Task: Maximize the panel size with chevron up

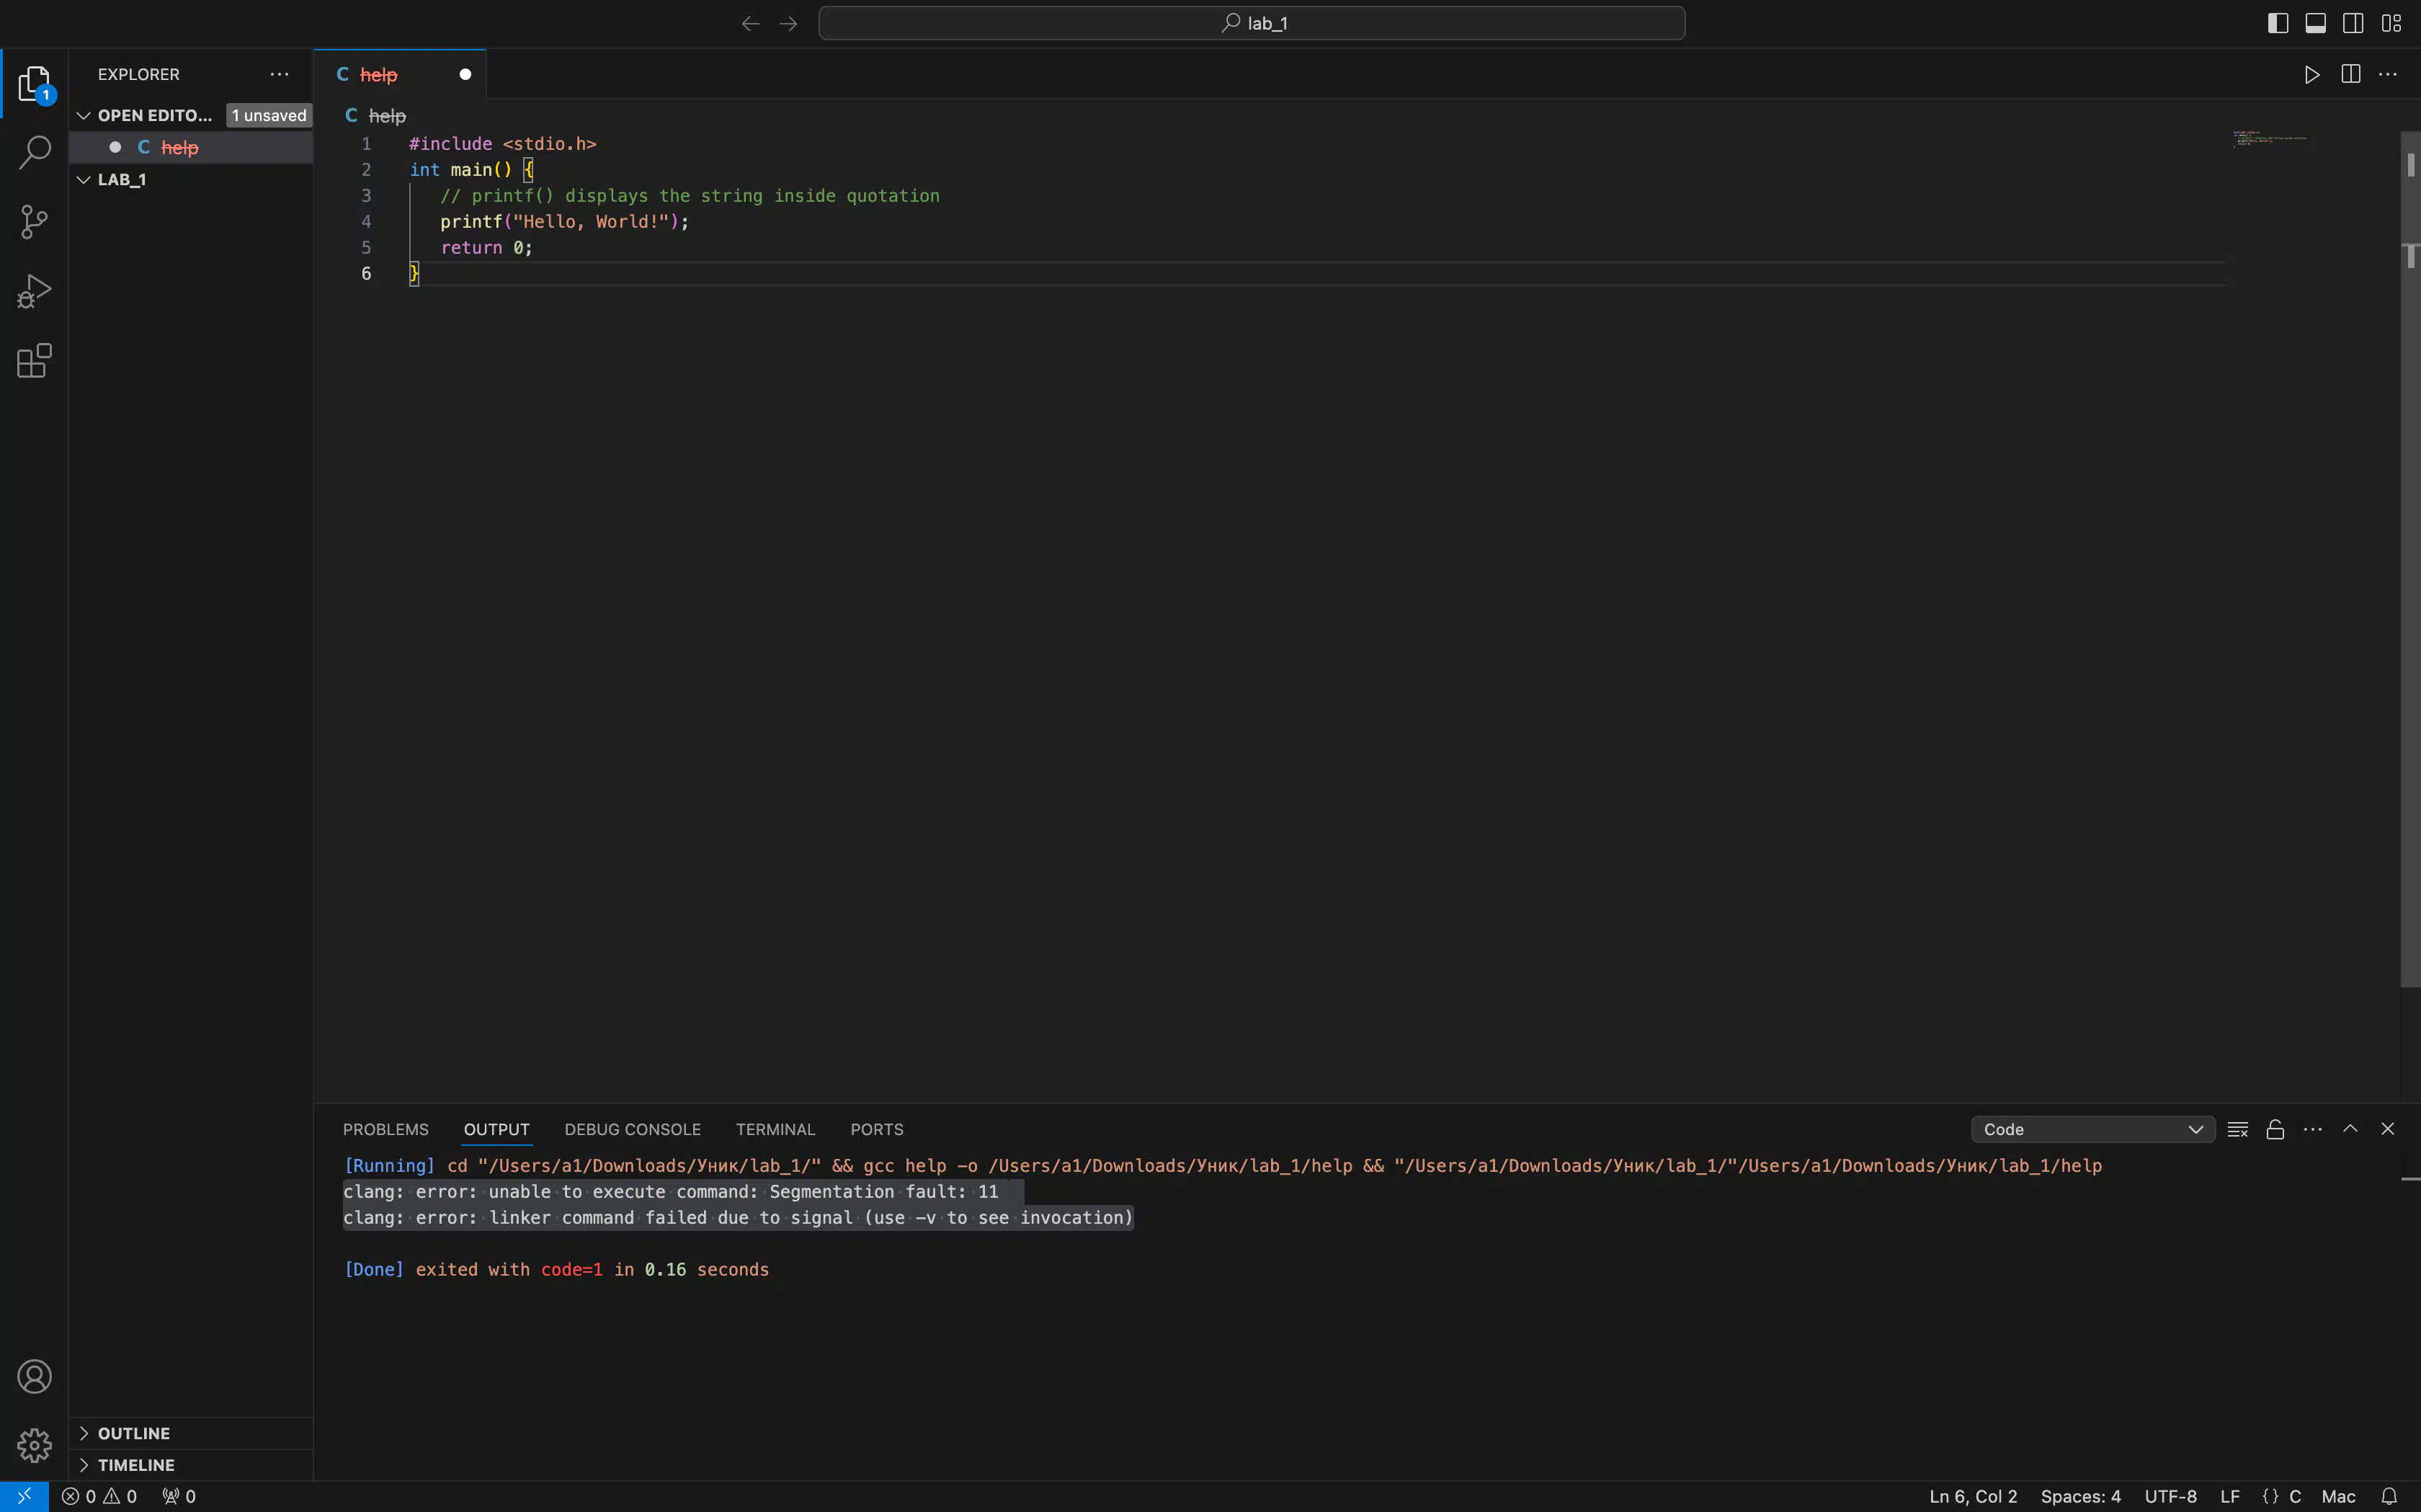Action: (x=2350, y=1129)
